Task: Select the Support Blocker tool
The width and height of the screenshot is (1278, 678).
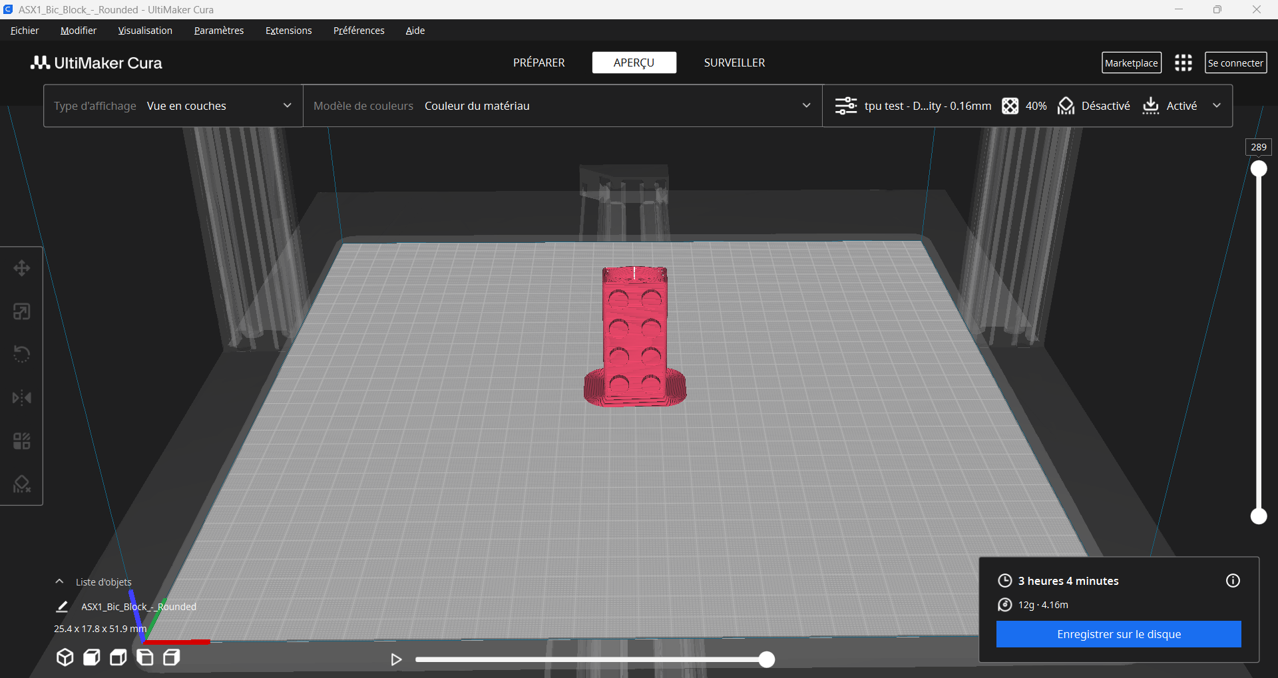Action: coord(22,484)
